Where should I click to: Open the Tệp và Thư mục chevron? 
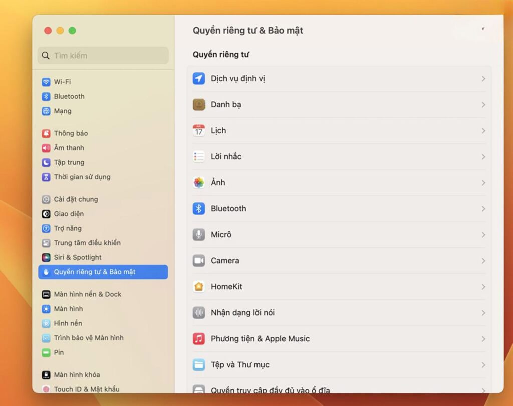point(482,365)
